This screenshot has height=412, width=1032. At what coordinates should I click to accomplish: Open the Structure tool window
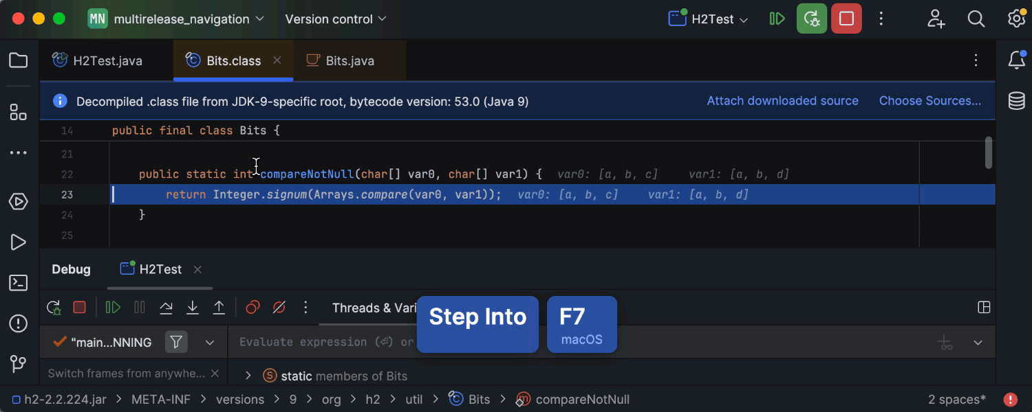point(19,113)
